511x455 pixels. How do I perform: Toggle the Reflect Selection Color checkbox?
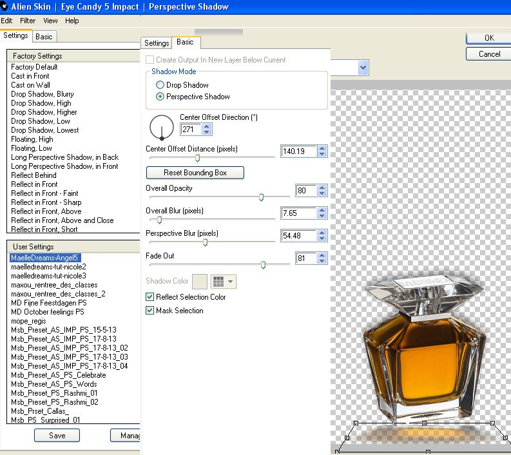tap(150, 297)
